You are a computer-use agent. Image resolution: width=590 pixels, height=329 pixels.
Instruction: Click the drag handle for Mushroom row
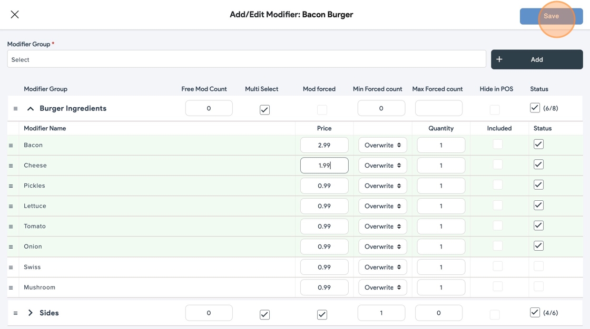[x=11, y=288]
